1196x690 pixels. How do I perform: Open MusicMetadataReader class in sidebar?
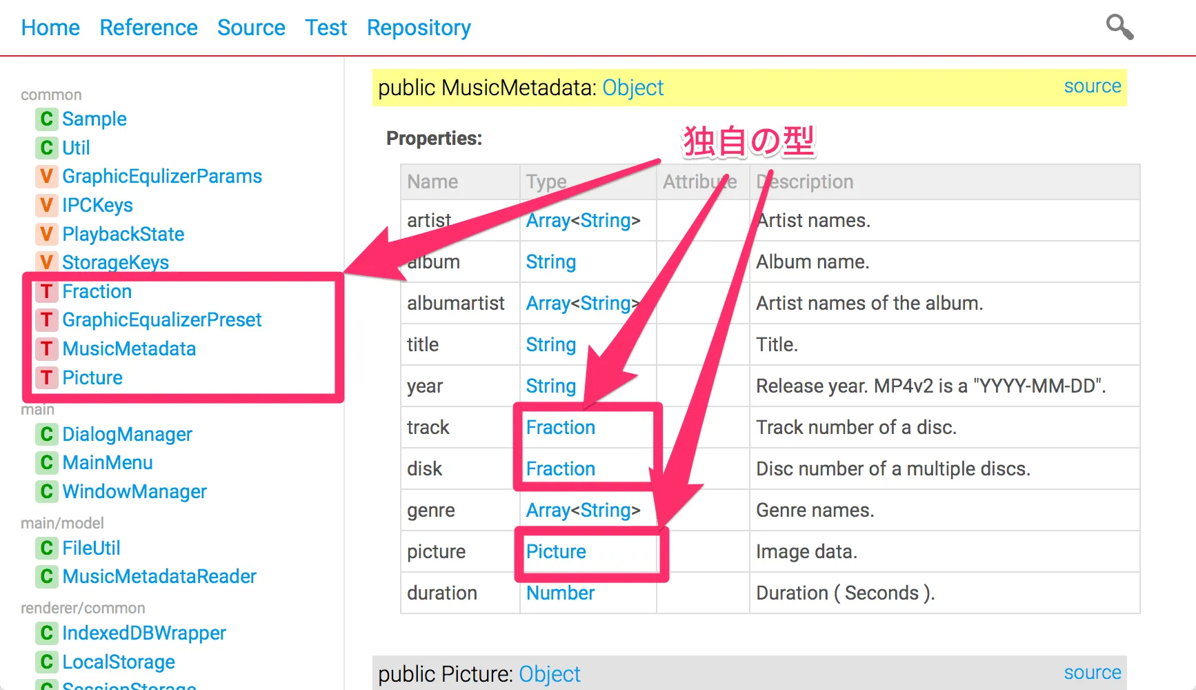[159, 577]
